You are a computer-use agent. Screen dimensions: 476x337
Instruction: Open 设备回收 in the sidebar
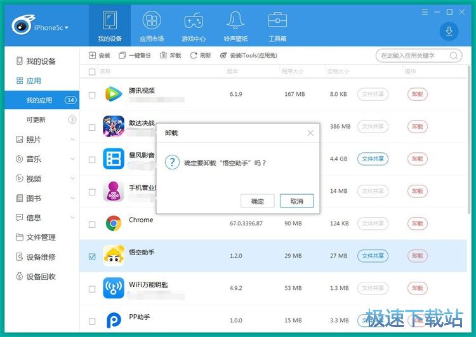[x=36, y=276]
